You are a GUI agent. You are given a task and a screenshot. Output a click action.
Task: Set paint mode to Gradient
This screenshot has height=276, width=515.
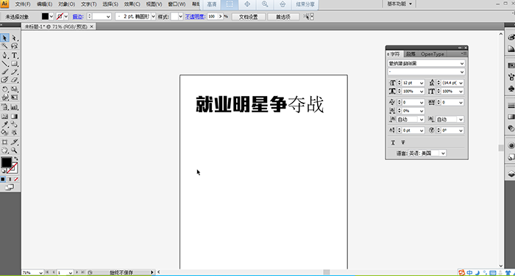tap(9, 179)
